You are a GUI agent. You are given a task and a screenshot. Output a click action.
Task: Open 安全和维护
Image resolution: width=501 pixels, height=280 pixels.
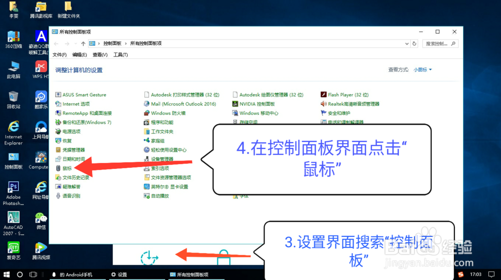336,113
